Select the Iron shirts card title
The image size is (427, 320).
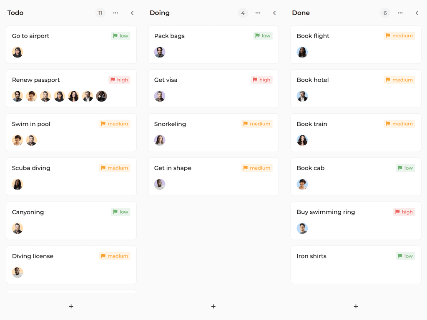click(311, 256)
